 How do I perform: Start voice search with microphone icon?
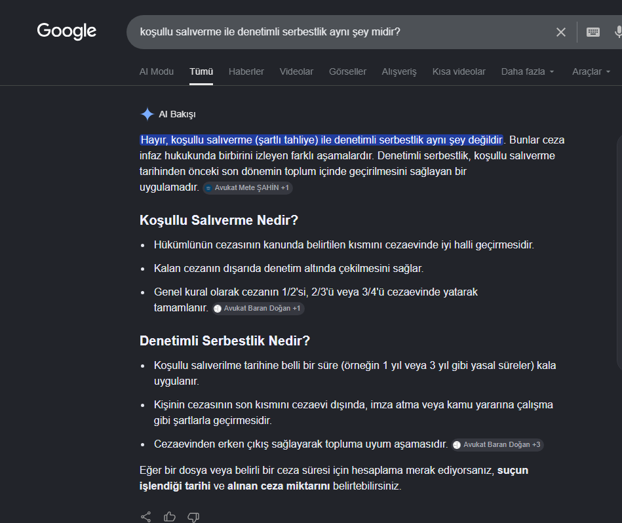(618, 32)
